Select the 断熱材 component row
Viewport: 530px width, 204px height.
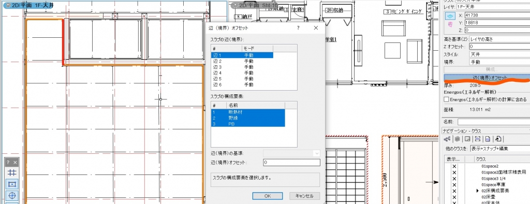pos(248,112)
